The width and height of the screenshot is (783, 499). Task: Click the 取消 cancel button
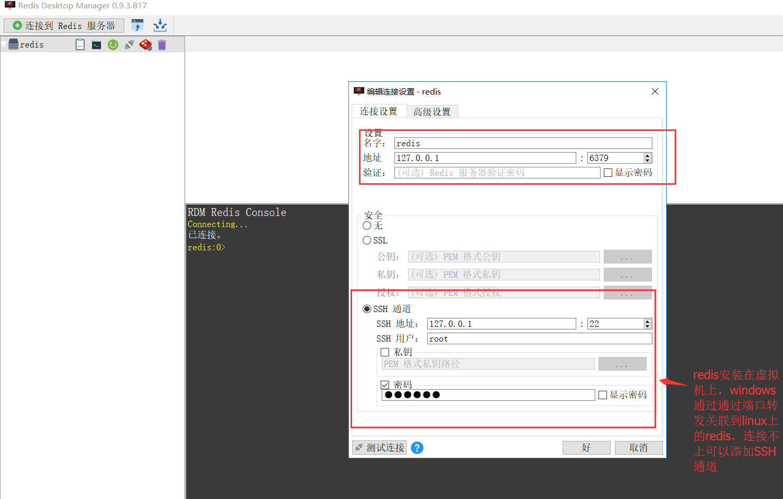point(639,448)
